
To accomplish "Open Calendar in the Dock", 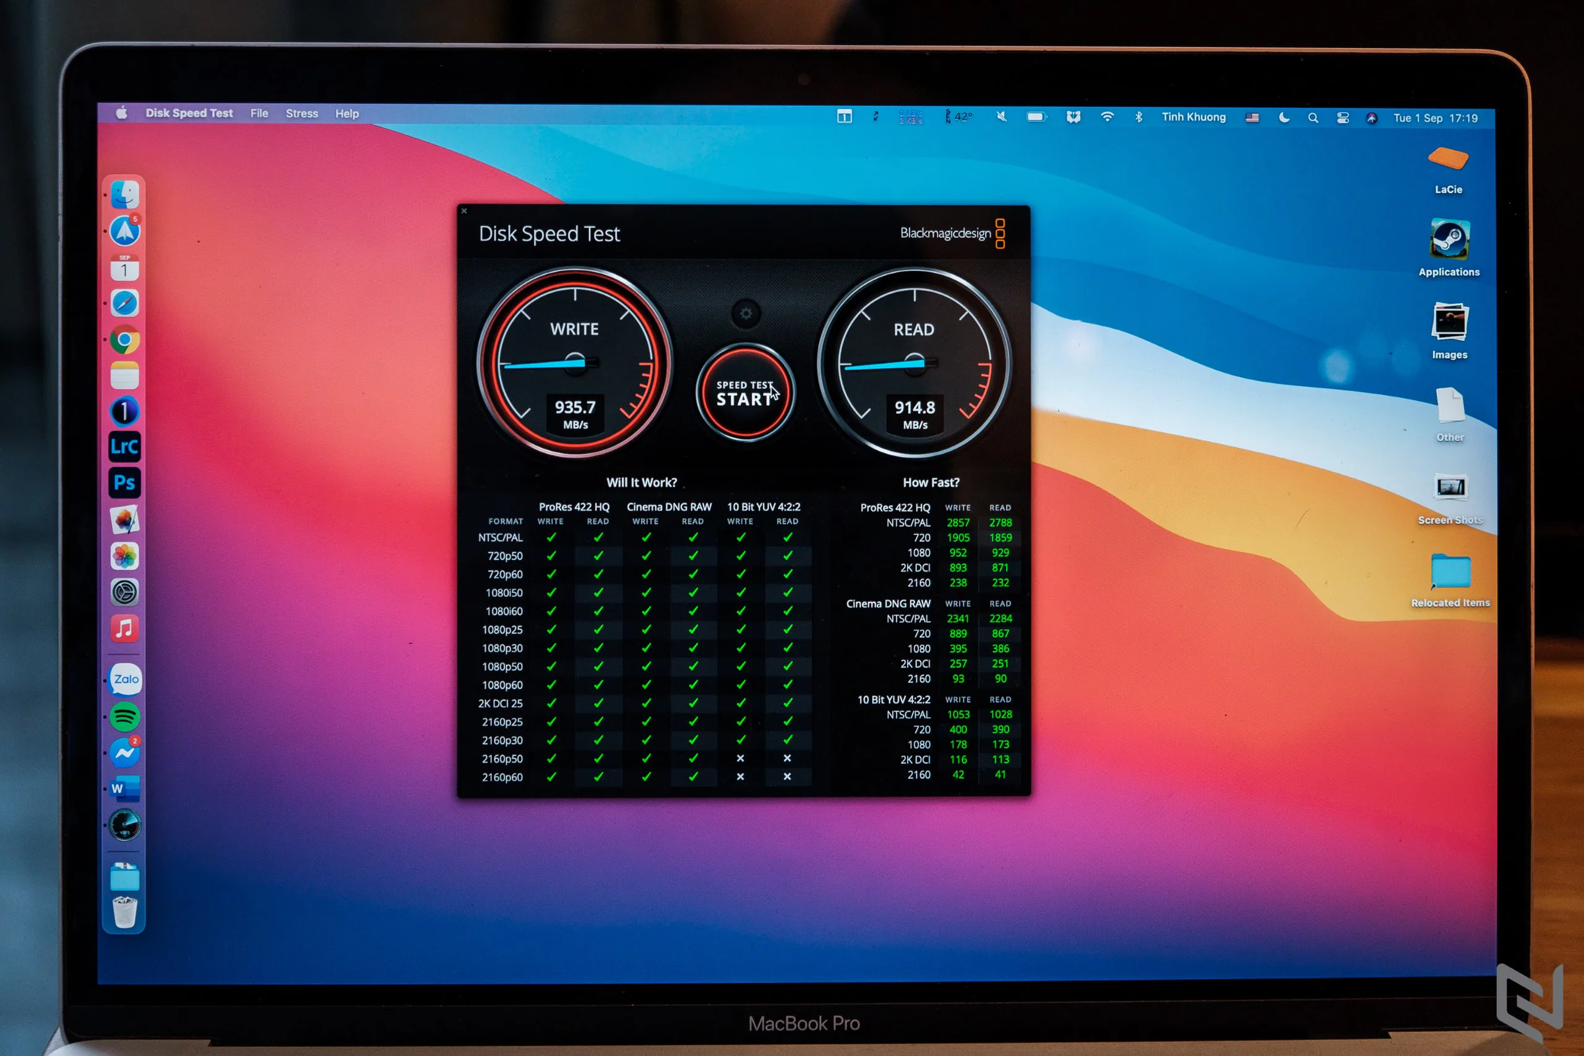I will tap(125, 268).
